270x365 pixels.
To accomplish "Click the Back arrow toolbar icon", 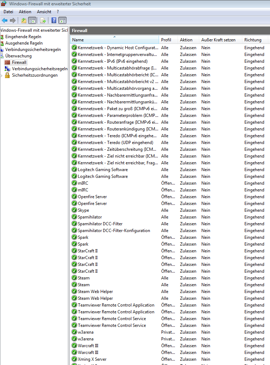I will click(4, 20).
